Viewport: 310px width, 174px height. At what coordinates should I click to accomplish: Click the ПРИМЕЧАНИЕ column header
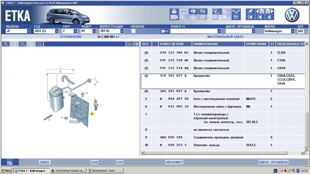click(257, 44)
